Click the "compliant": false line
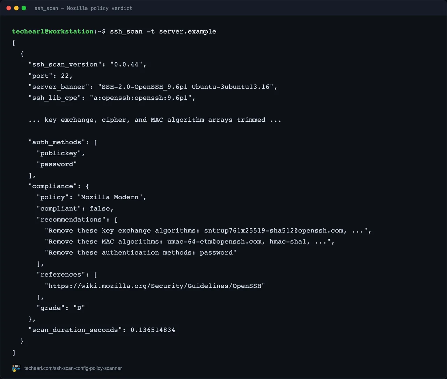447x379 pixels. [75, 208]
